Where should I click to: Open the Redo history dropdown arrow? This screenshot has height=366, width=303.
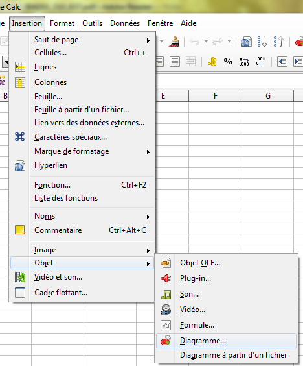[229, 42]
